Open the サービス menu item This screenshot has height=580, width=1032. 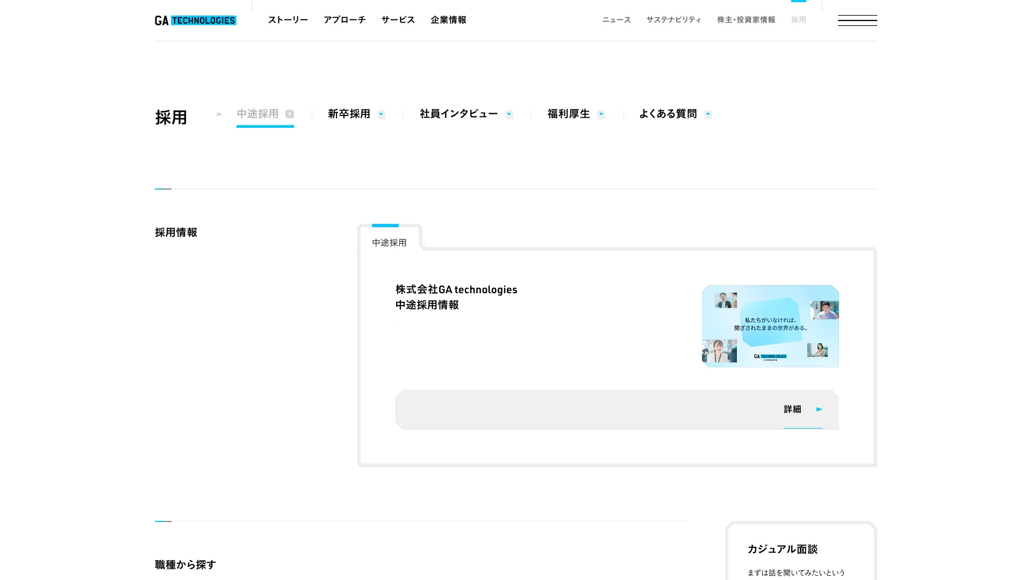[x=398, y=20]
